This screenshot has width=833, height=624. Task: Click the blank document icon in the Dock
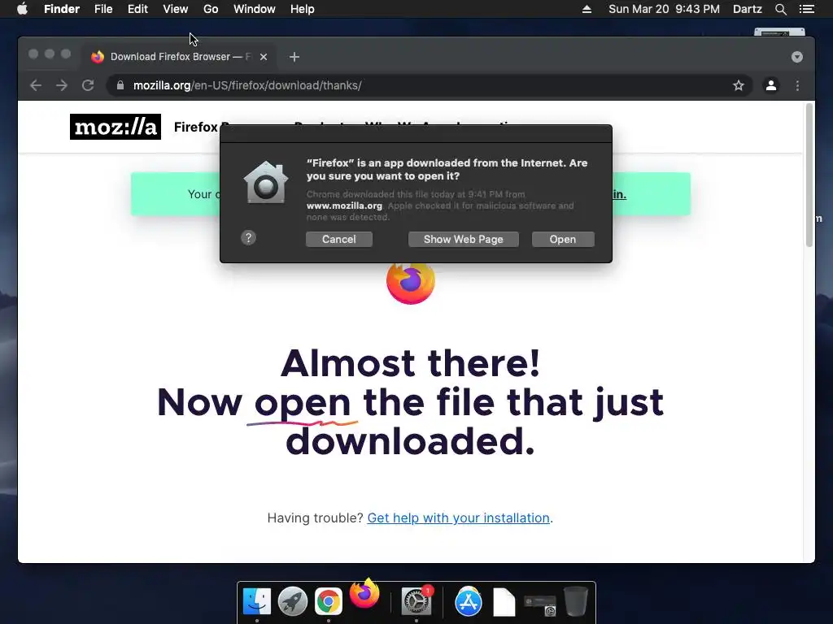pos(504,602)
